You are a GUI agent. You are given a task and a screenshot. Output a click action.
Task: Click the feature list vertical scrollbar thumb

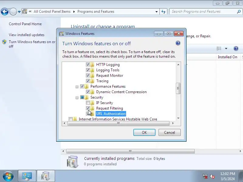tap(178, 88)
